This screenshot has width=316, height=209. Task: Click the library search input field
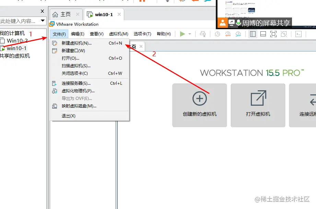[20, 21]
